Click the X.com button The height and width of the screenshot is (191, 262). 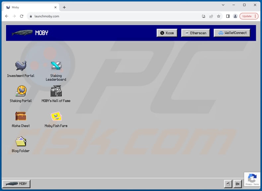click(167, 33)
